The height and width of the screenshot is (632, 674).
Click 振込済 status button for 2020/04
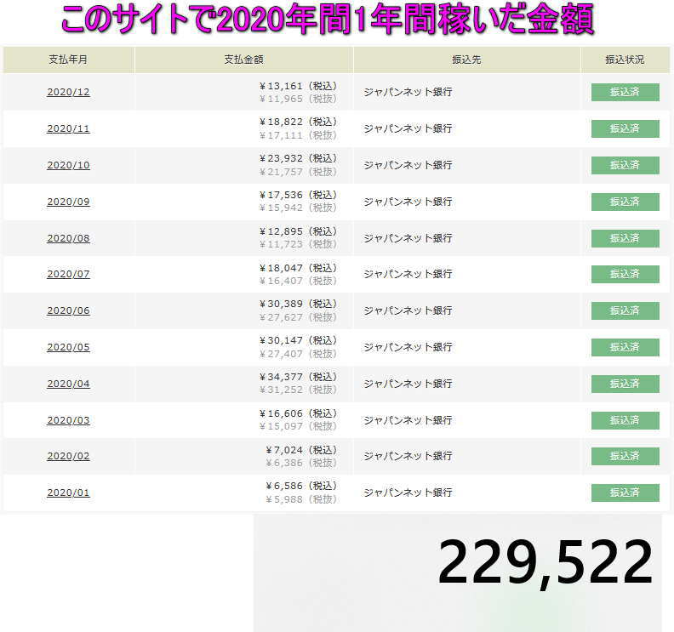[x=625, y=384]
